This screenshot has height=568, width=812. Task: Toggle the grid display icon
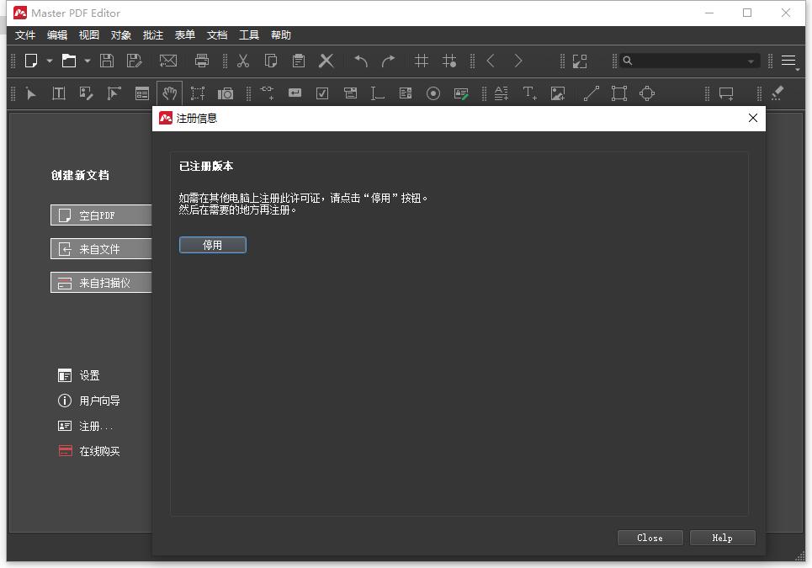tap(422, 61)
